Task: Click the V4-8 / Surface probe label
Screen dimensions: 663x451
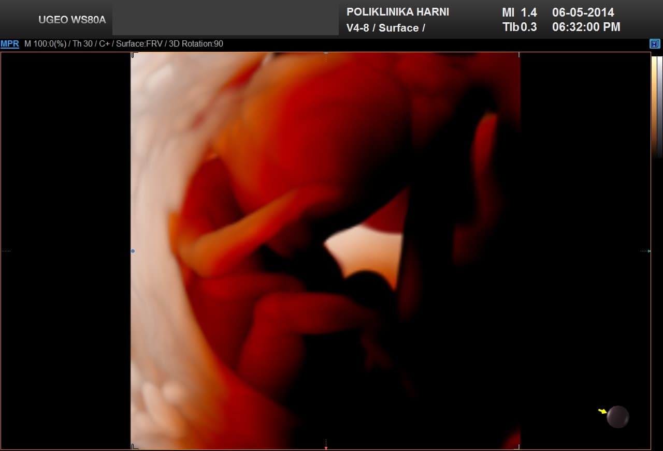Action: coord(385,28)
